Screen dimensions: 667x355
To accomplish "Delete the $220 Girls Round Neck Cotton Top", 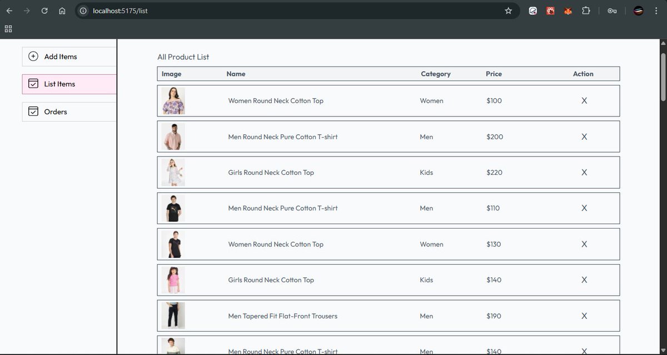I will coord(584,173).
